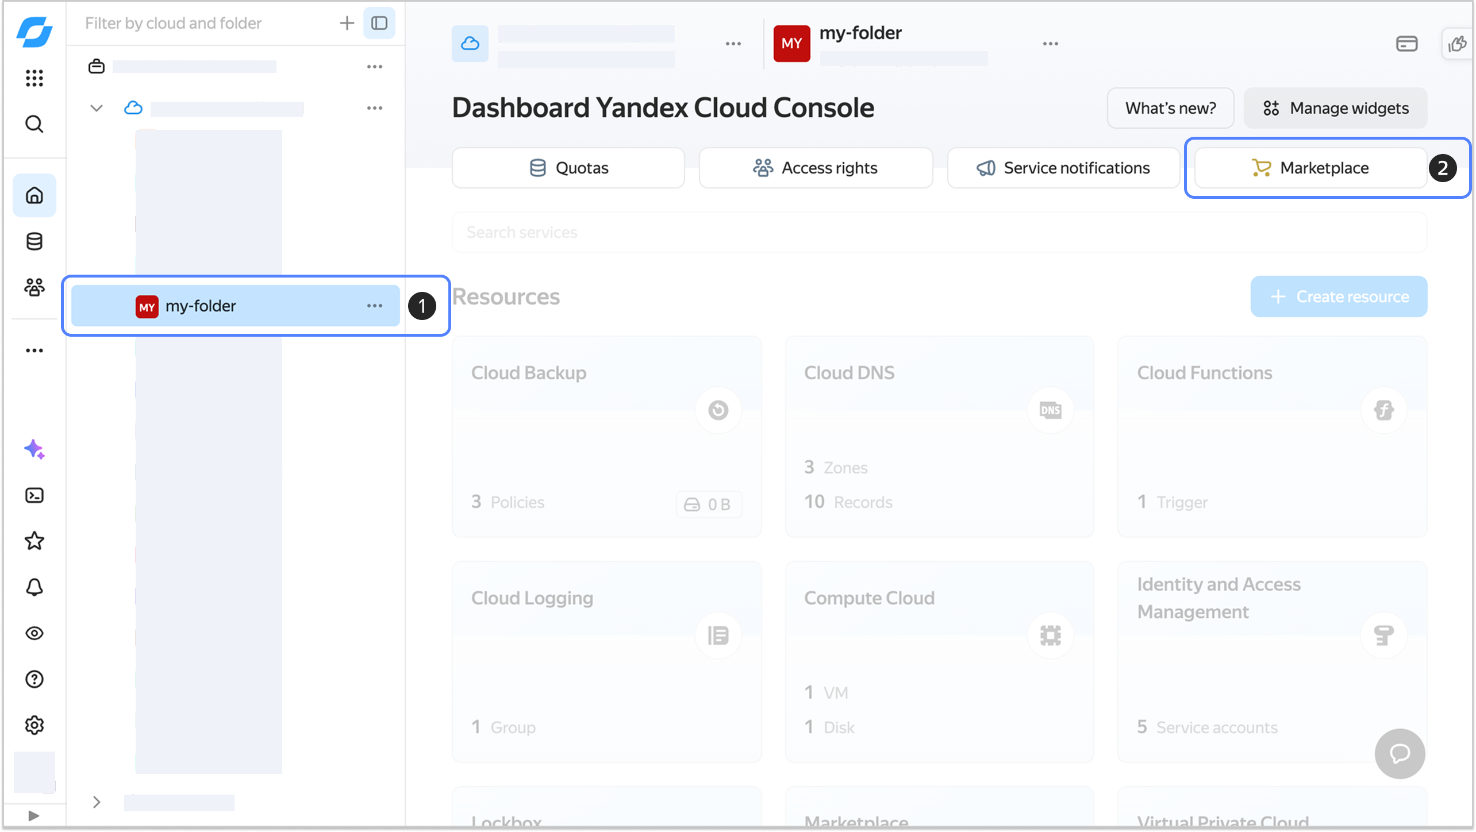Open favorites star icon
This screenshot has width=1476, height=832.
click(34, 541)
